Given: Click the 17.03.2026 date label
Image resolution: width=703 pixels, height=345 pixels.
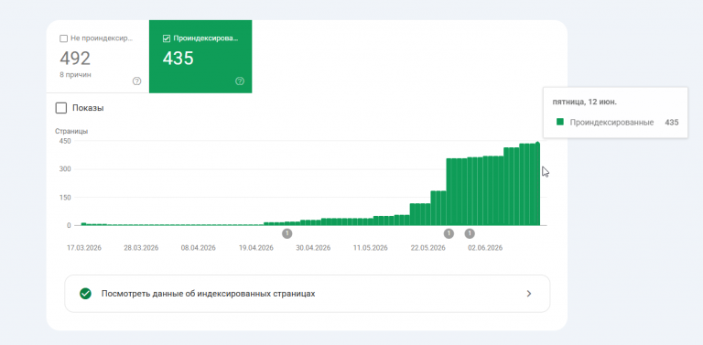Looking at the screenshot, I should 84,248.
